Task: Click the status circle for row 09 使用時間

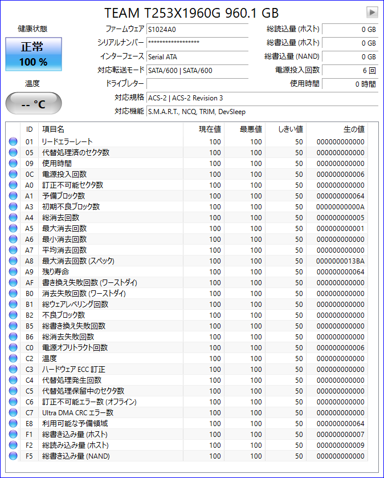Action: click(x=13, y=163)
